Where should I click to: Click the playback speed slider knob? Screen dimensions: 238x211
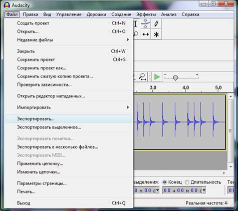click(x=175, y=77)
